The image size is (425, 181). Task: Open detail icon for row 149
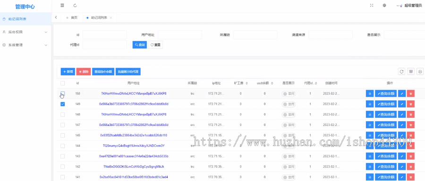(x=369, y=104)
